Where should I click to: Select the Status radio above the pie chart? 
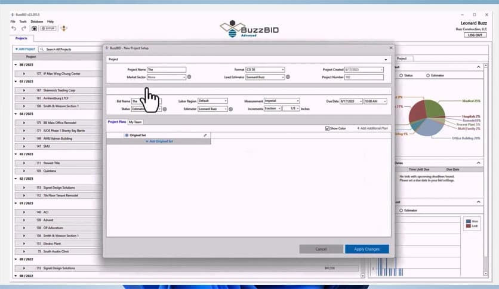click(x=401, y=75)
